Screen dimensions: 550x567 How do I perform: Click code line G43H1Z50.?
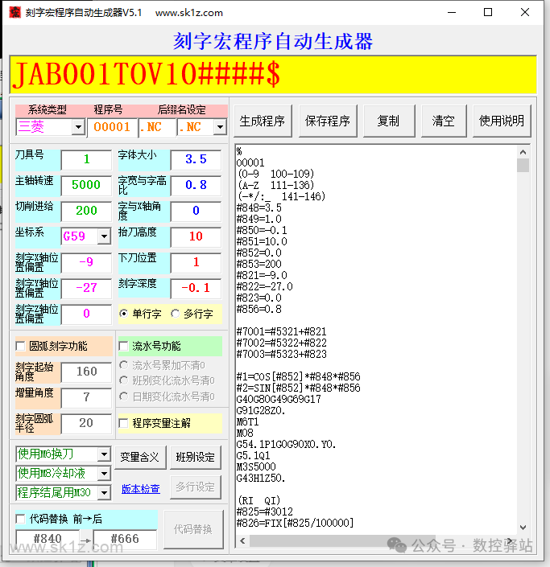(x=261, y=478)
